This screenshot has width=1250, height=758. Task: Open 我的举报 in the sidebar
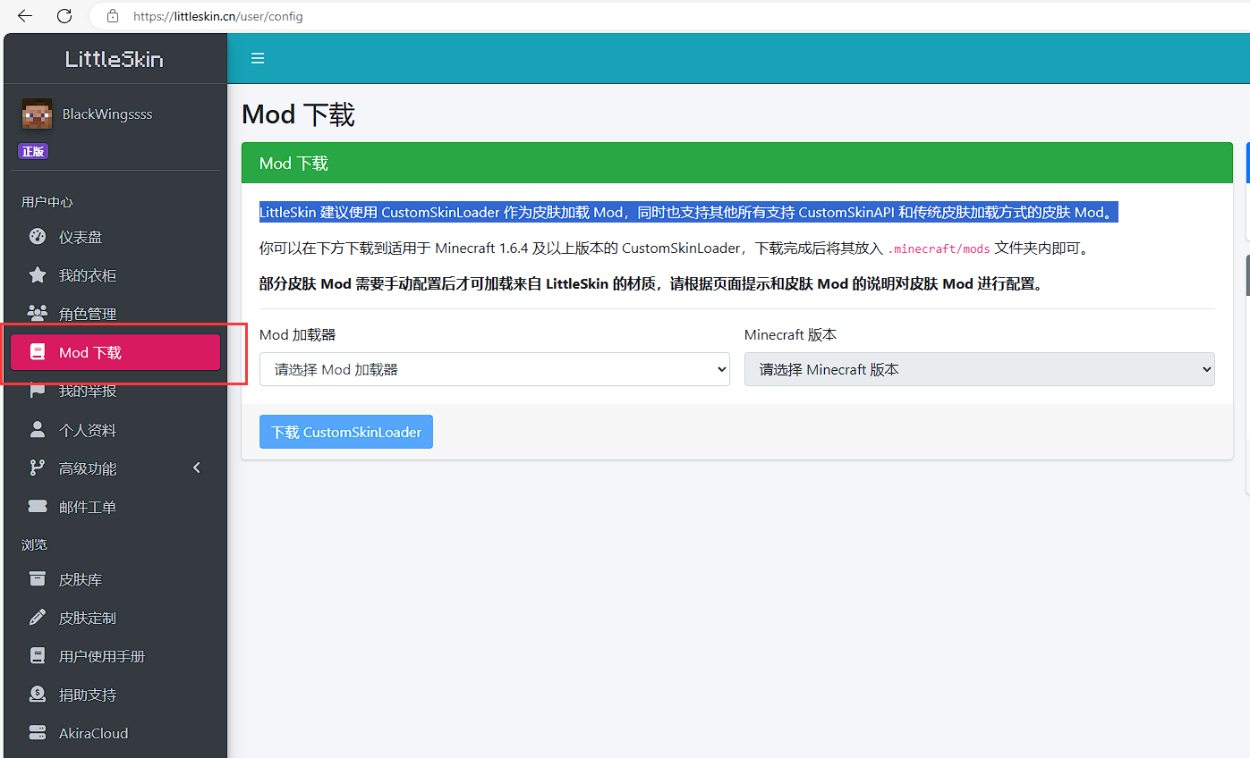click(x=88, y=392)
